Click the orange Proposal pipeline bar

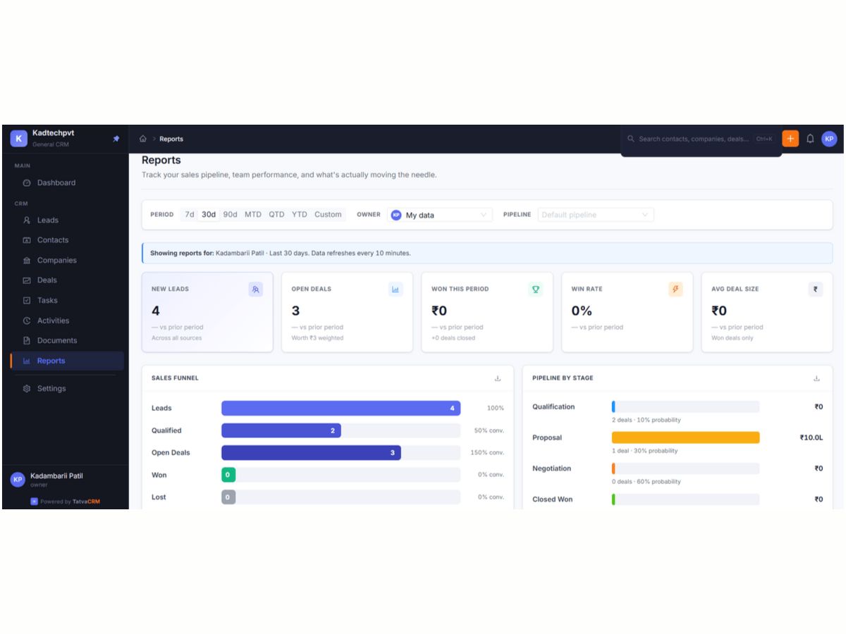(x=686, y=437)
